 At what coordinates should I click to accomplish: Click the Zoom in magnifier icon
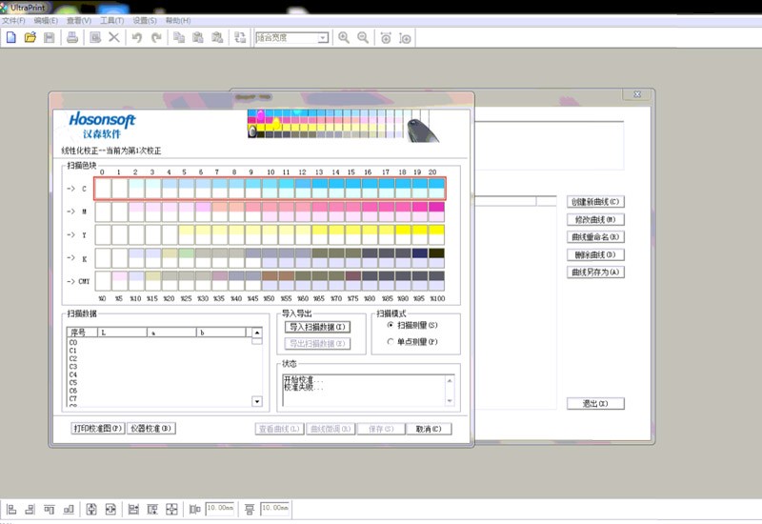point(344,37)
